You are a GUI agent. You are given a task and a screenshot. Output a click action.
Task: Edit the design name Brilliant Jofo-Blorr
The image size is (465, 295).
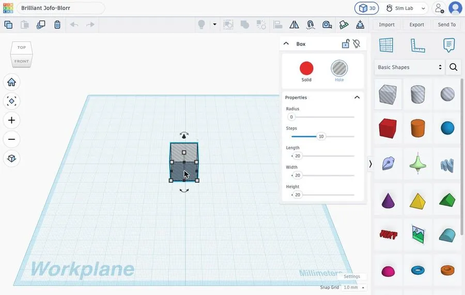(x=60, y=8)
